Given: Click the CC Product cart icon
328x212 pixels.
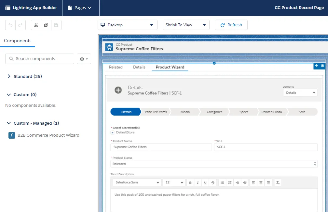Looking at the screenshot, I should point(109,47).
